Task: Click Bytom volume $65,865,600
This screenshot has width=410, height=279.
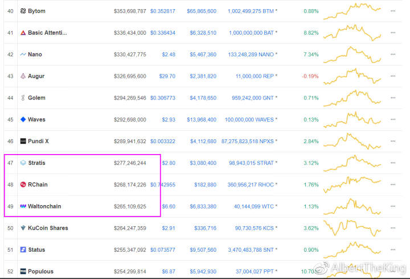Action: tap(202, 11)
